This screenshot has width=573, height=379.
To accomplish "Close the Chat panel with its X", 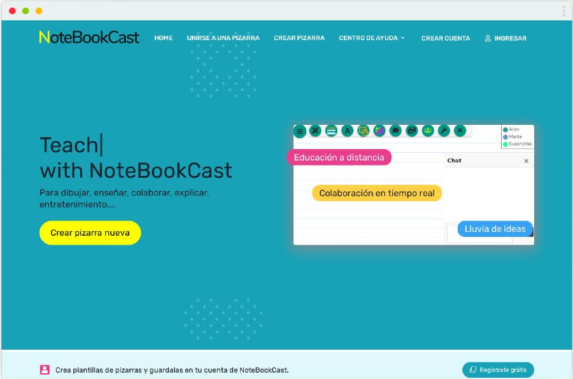I will pos(527,161).
